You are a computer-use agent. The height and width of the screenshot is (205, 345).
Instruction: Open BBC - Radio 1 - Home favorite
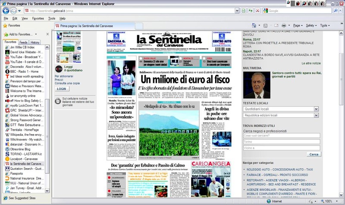[25, 71]
